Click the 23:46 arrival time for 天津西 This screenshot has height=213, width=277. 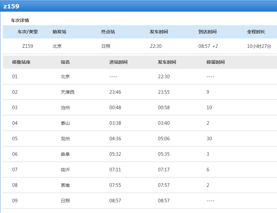point(115,92)
